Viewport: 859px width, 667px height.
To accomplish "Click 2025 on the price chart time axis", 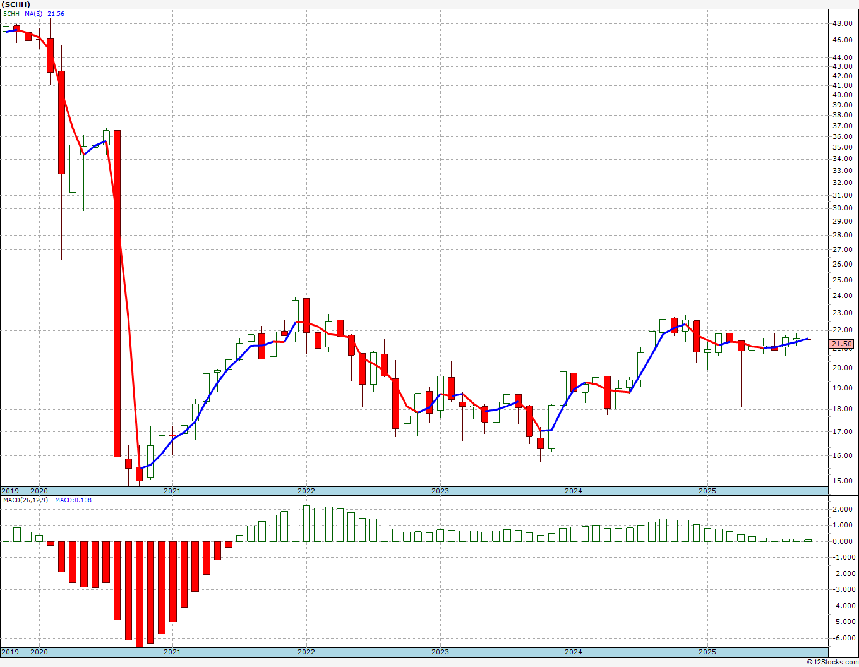I will point(707,491).
